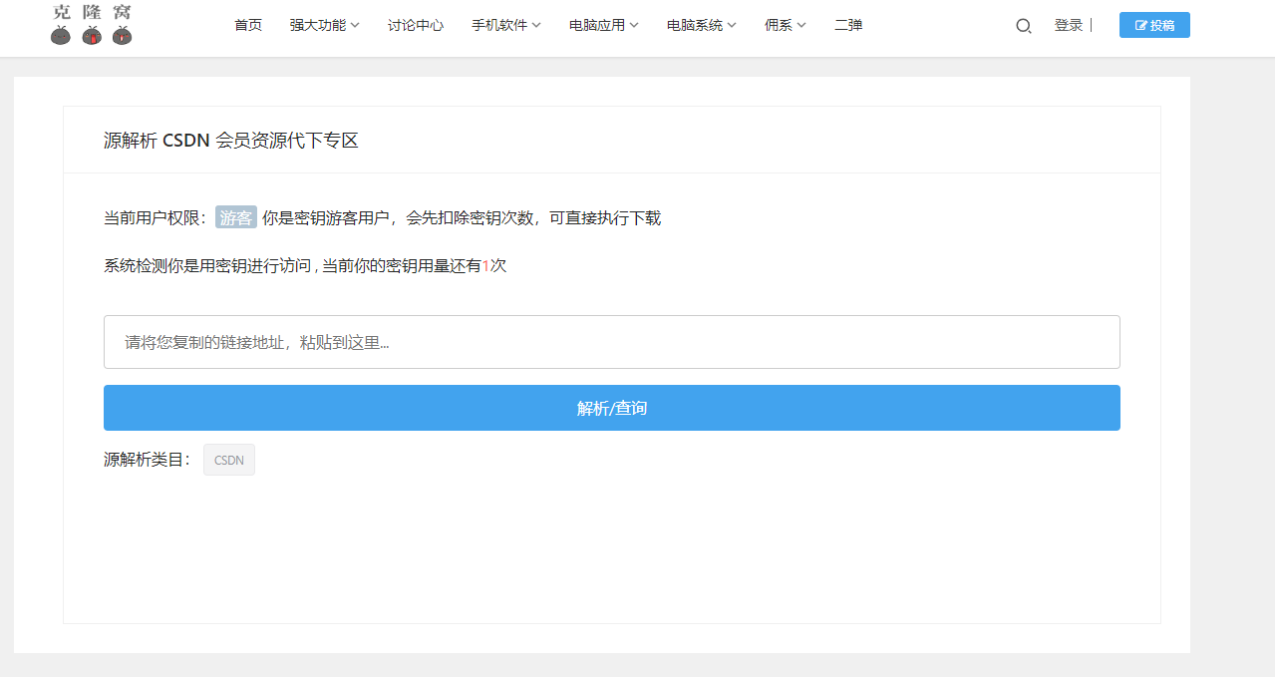Click the remaining key count 1次
The width and height of the screenshot is (1275, 677).
coord(494,266)
